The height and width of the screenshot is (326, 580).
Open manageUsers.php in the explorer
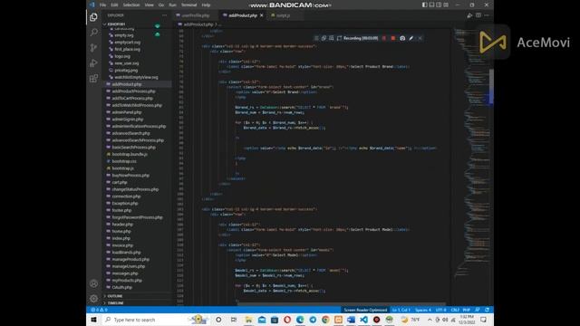point(129,266)
